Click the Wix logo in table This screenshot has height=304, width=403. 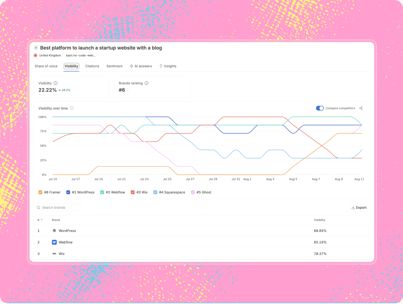[54, 254]
